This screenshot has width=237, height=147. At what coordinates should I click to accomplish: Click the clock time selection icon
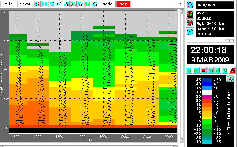pos(190,32)
